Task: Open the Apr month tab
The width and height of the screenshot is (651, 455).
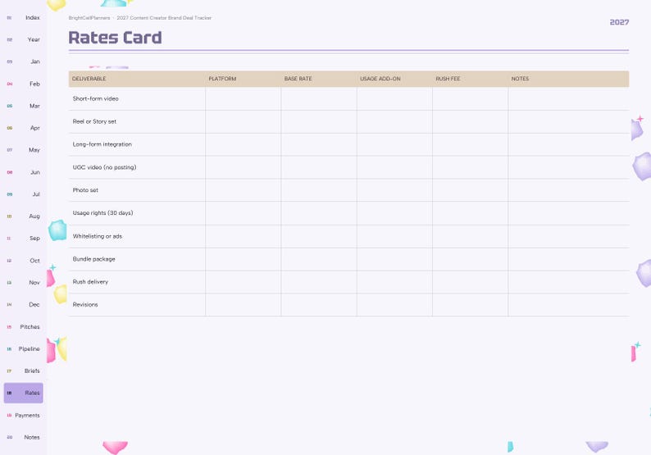Action: [23, 128]
